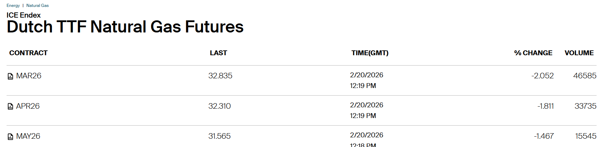Click MAR26 last price 32.835
This screenshot has width=600, height=147.
[220, 76]
